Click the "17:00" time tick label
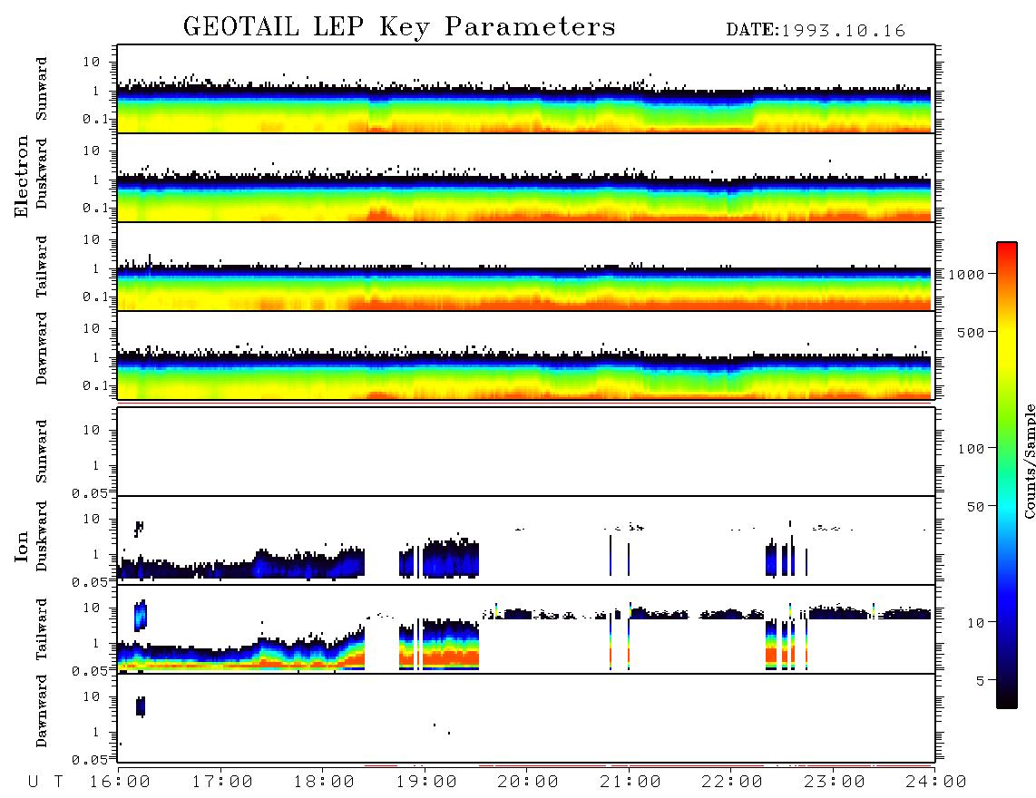The width and height of the screenshot is (1036, 798). tap(222, 783)
